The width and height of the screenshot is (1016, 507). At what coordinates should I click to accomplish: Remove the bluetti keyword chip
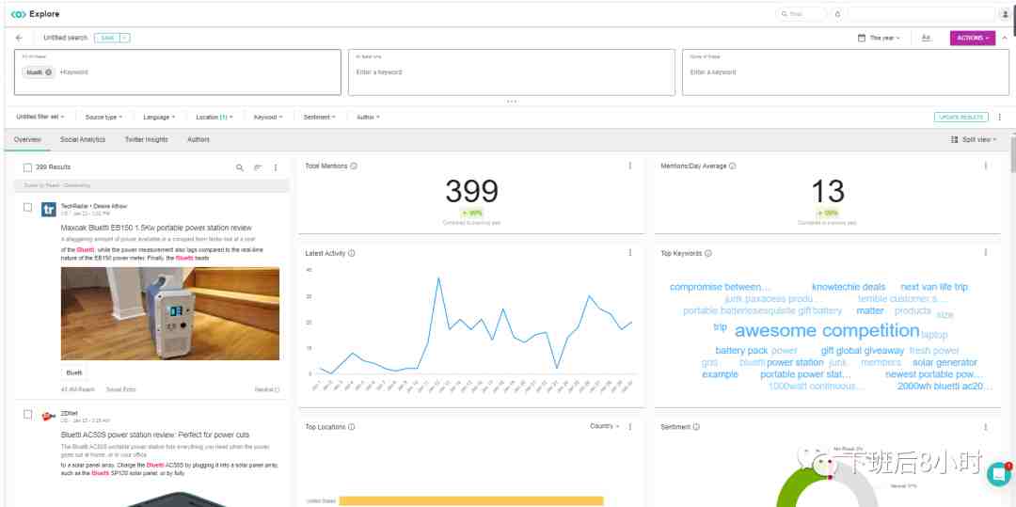pos(49,71)
